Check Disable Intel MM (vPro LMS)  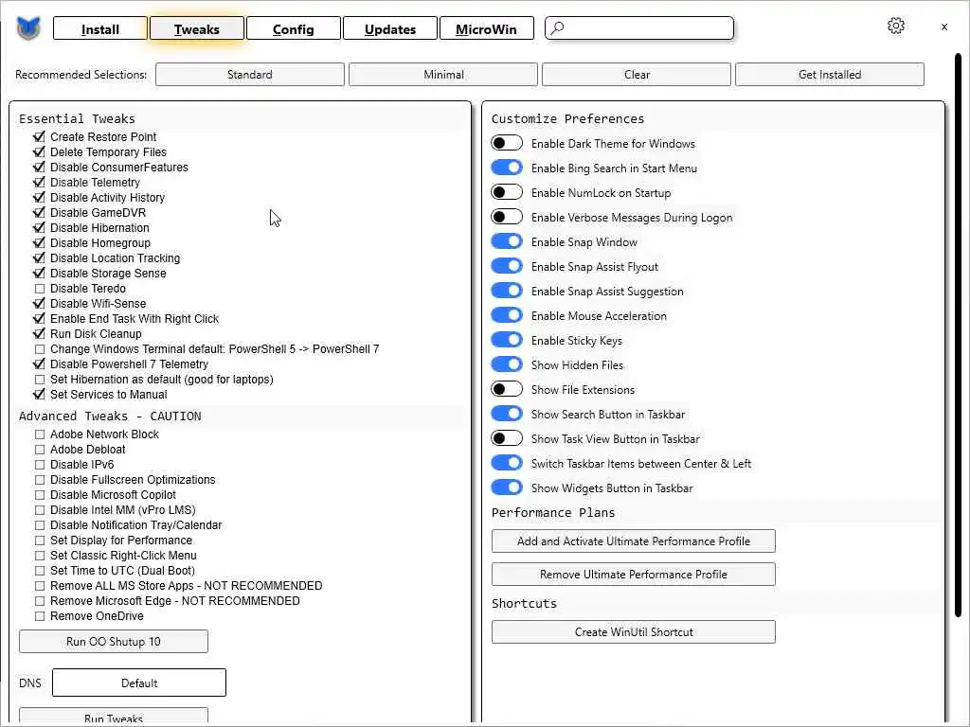40,510
